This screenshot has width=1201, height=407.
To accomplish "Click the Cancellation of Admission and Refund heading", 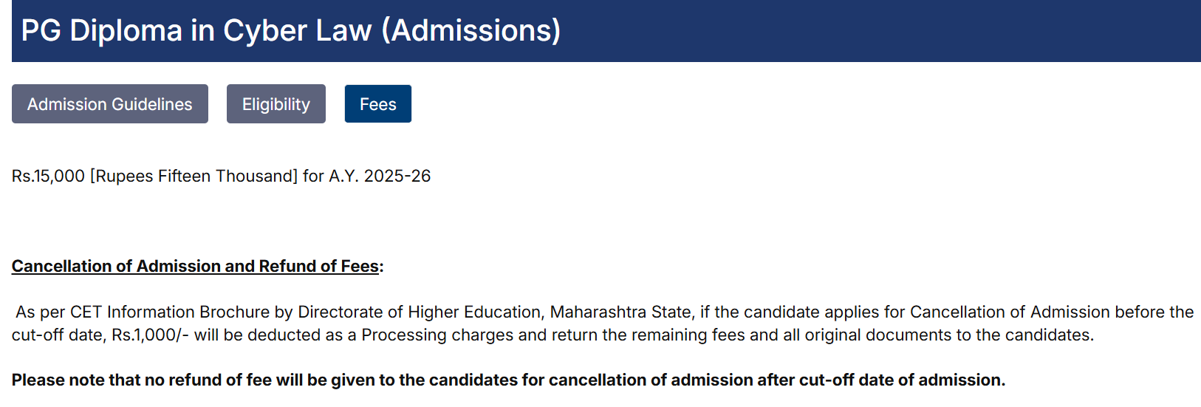I will [196, 266].
